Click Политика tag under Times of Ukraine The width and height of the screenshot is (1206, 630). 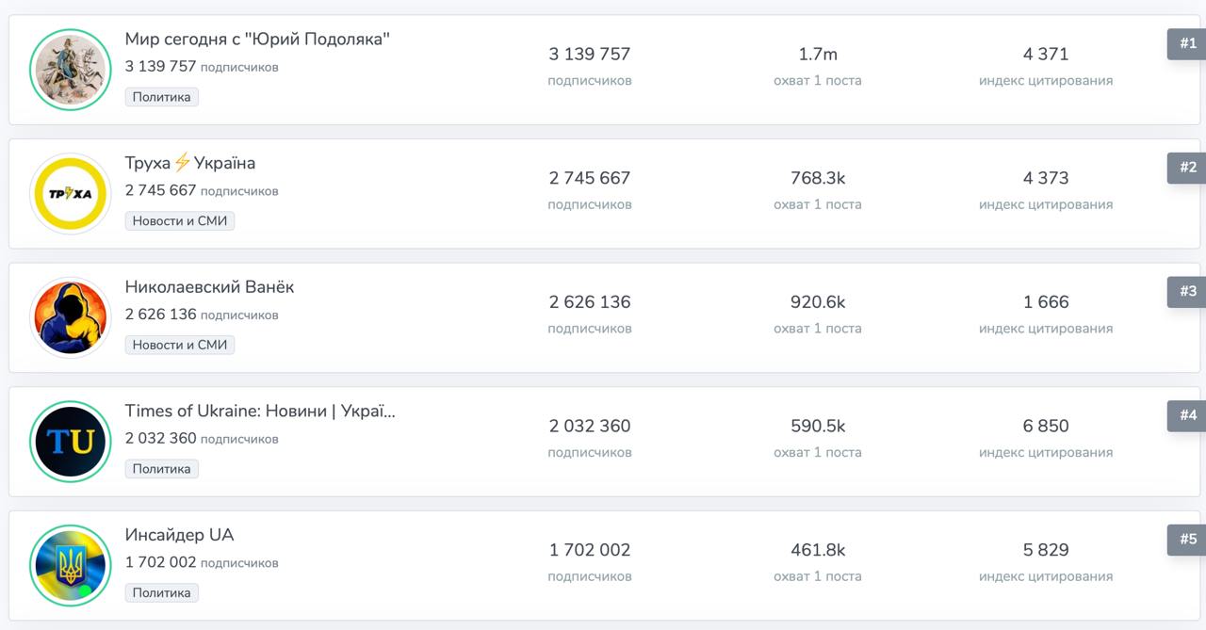161,469
